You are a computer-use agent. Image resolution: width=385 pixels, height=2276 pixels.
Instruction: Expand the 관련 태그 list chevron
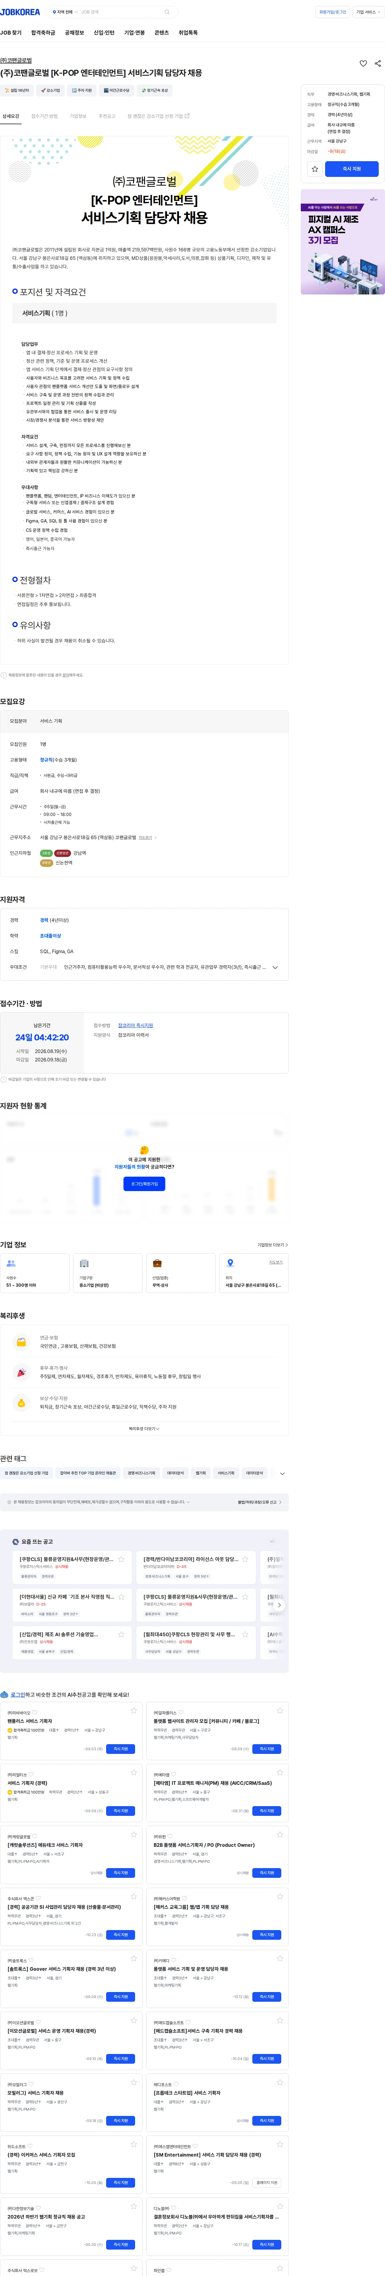point(282,1474)
